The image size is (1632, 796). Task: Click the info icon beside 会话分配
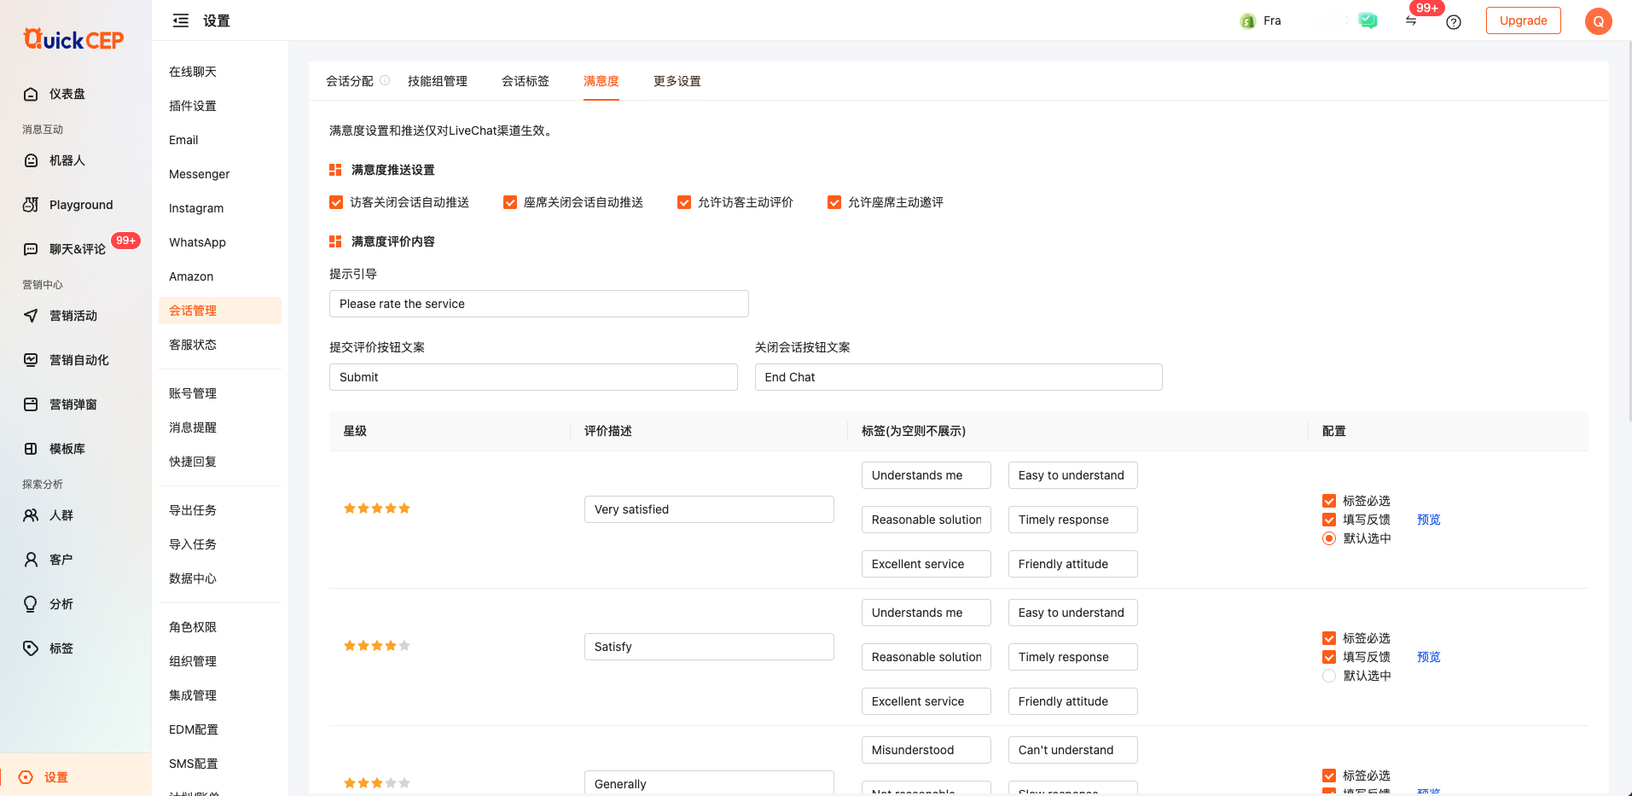[385, 80]
